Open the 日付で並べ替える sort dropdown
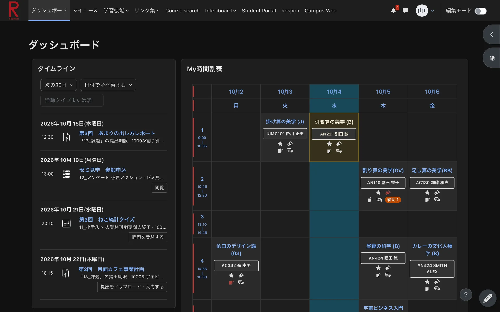The image size is (500, 312). point(108,85)
